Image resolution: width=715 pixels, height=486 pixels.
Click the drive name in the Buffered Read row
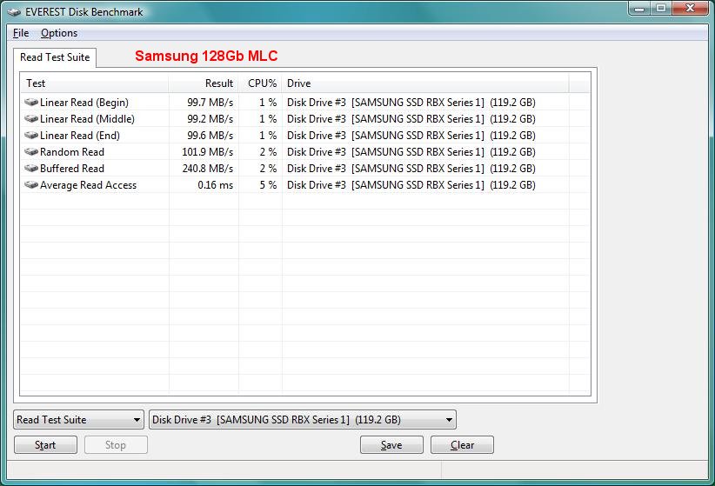tap(411, 169)
